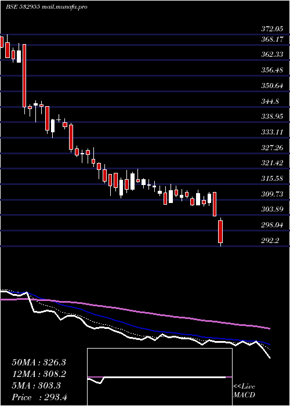Click the MACD indicator box

(159, 377)
